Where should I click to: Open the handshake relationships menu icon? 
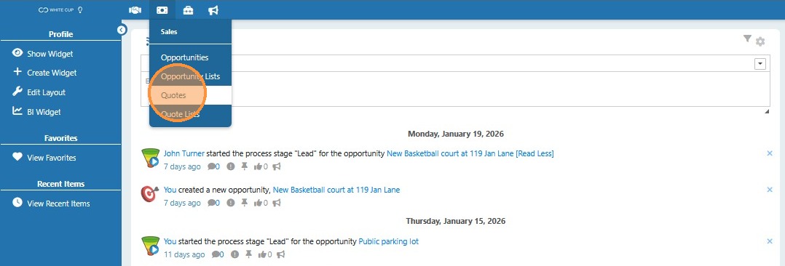(x=135, y=10)
